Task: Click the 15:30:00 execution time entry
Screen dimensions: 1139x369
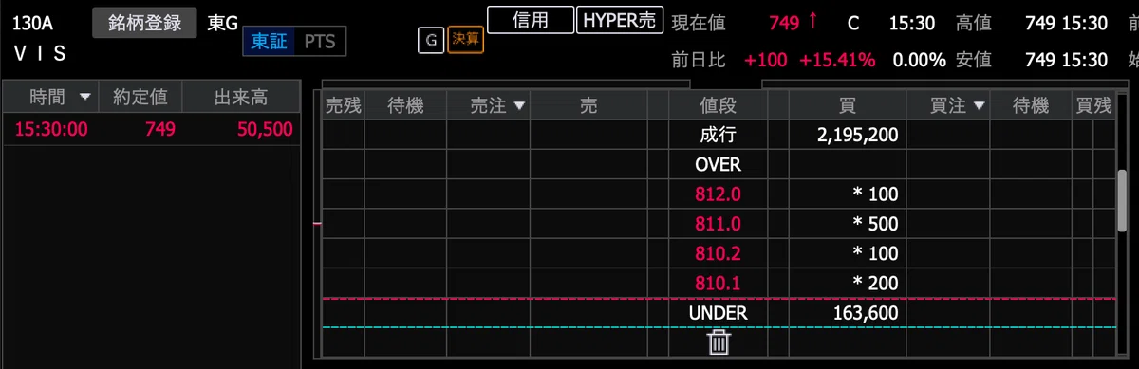Action: point(51,130)
